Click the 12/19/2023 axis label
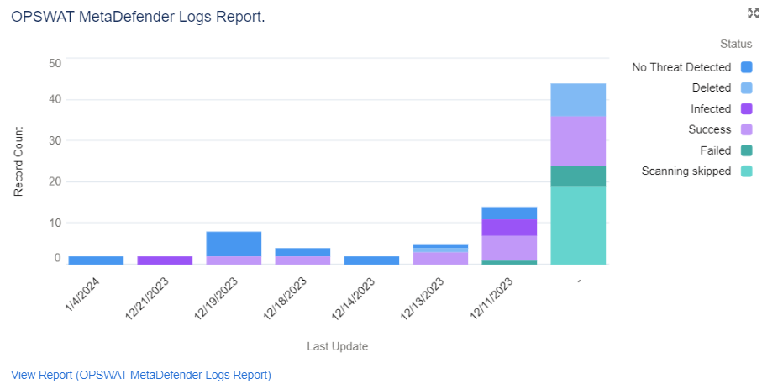This screenshot has width=762, height=384. coord(216,298)
